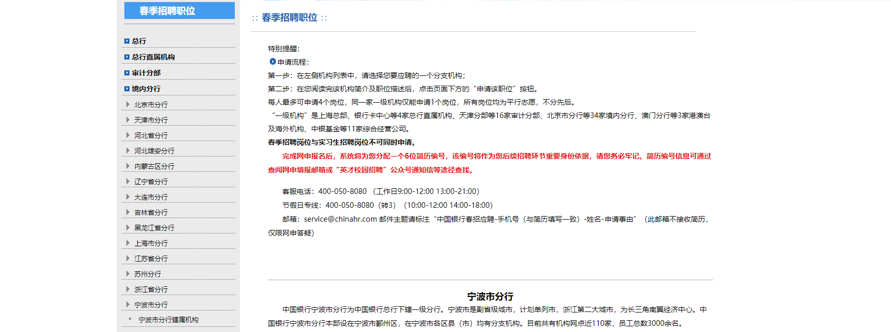Select 河北省分行 in the branch list
The height and width of the screenshot is (332, 891).
(x=151, y=135)
